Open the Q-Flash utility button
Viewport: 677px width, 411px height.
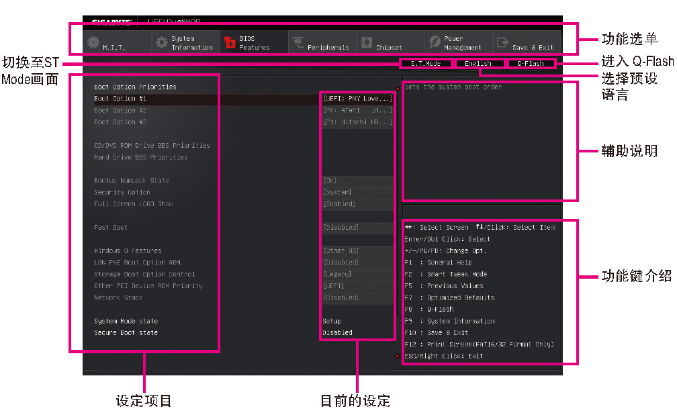click(530, 64)
